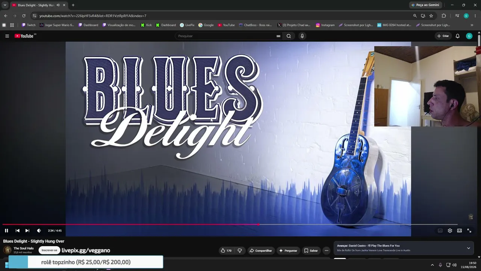Open the zoom magnifier in address bar

point(415,16)
